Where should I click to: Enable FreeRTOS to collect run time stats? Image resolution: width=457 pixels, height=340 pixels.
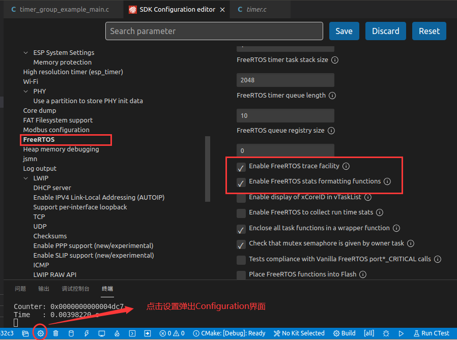click(x=241, y=213)
